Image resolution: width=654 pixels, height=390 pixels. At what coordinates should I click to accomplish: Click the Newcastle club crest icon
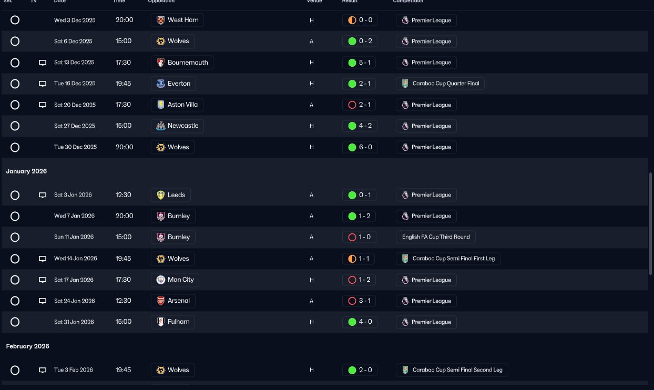tap(161, 126)
